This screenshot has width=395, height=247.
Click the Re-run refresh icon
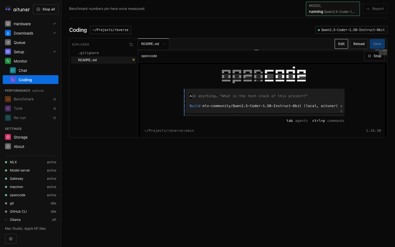(8, 118)
